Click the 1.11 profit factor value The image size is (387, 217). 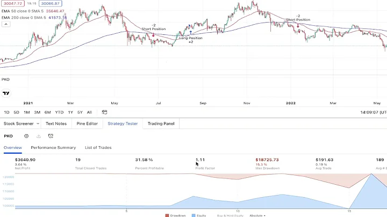200,160
